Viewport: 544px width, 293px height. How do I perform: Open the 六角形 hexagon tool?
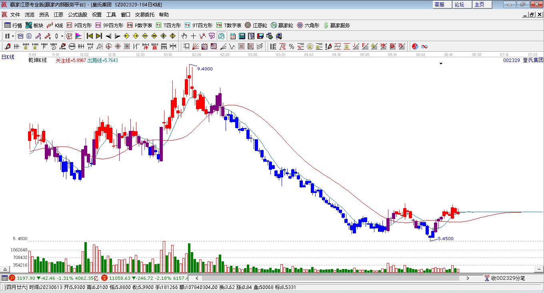308,25
